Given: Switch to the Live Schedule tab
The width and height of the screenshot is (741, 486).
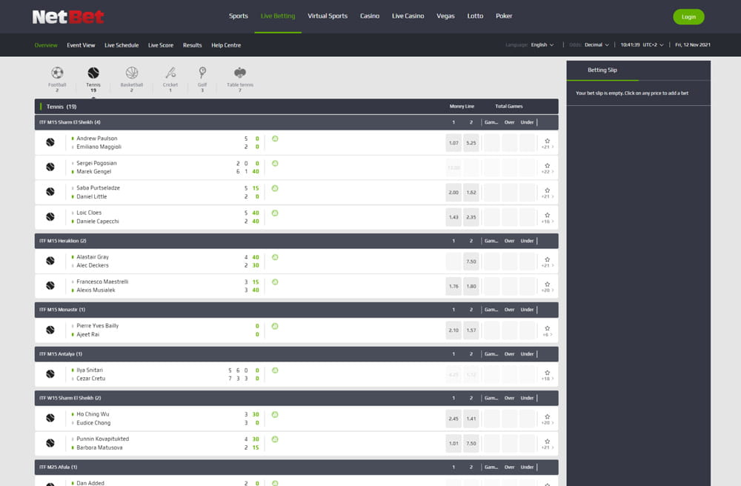Looking at the screenshot, I should coord(122,45).
